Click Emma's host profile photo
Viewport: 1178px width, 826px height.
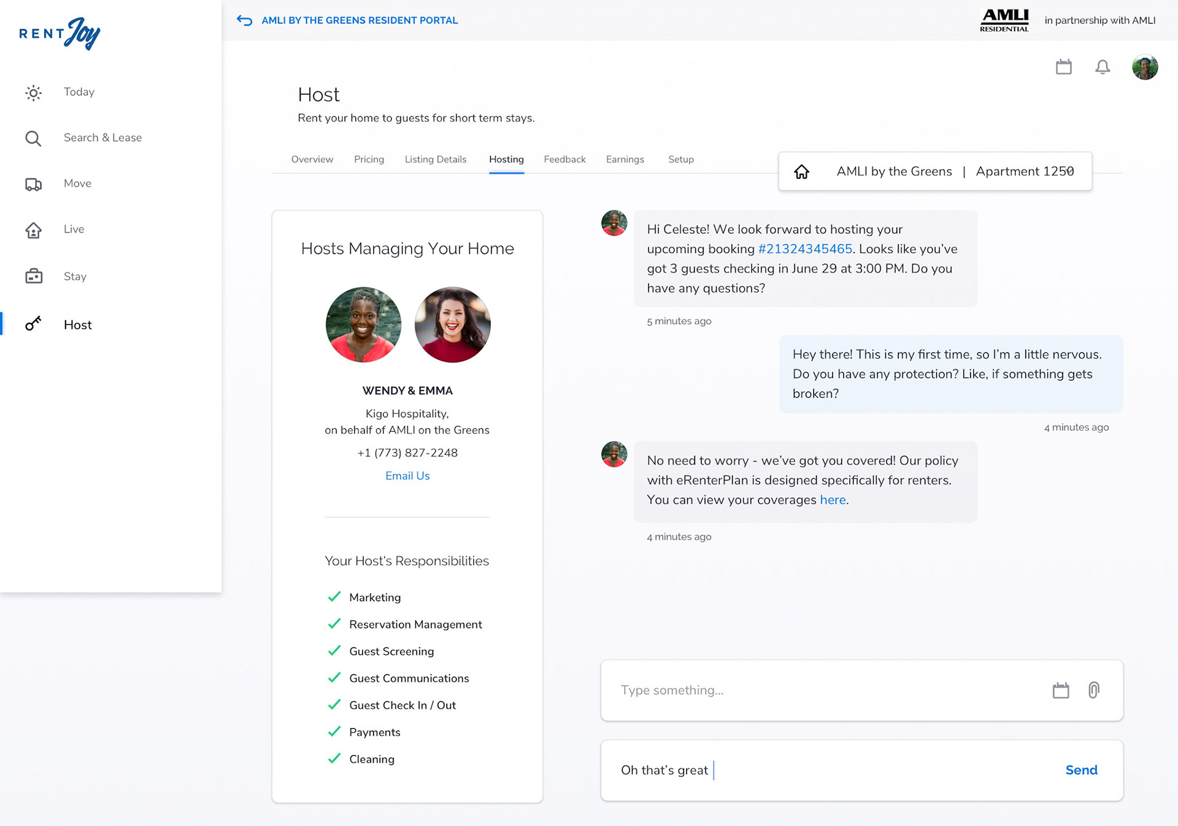pos(453,325)
